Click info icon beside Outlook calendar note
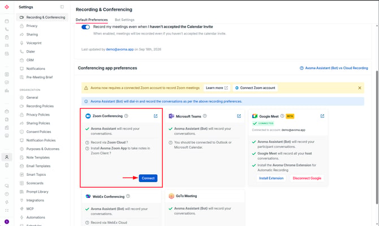This screenshot has width=379, height=226. [170, 143]
